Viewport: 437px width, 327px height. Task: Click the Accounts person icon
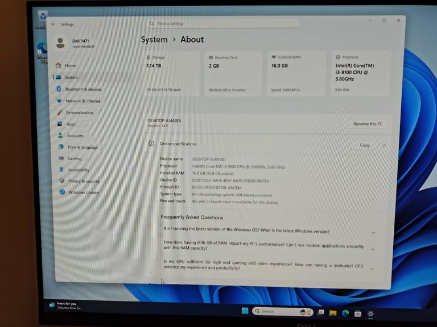60,136
